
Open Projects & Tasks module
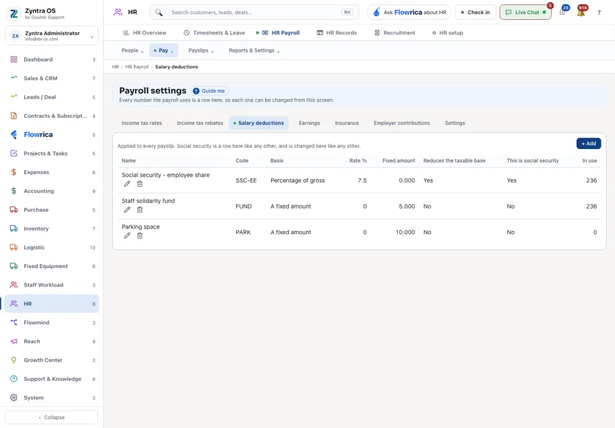52,154
